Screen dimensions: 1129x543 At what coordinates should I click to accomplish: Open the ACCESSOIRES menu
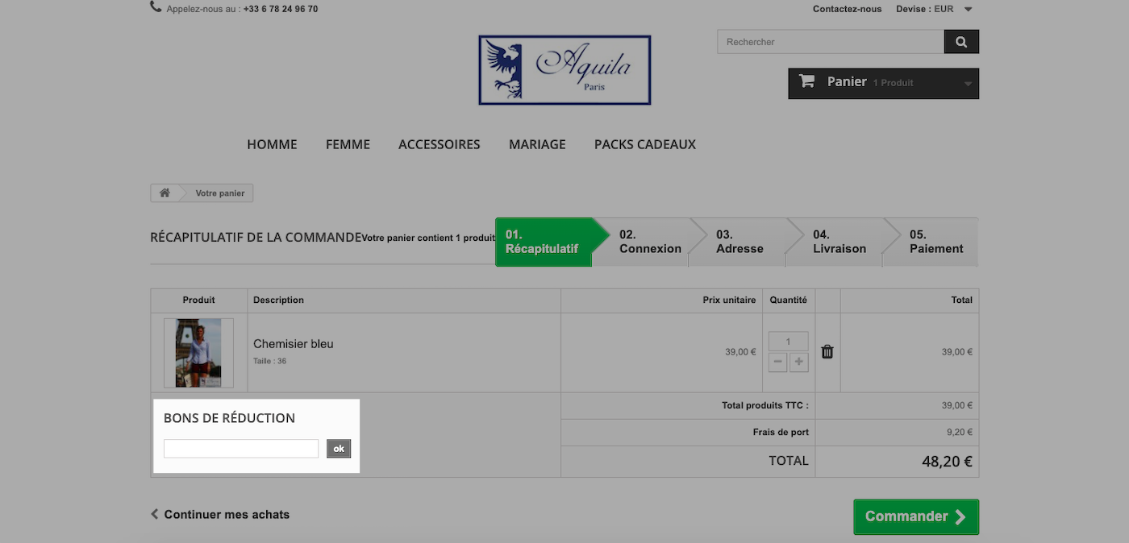tap(440, 144)
